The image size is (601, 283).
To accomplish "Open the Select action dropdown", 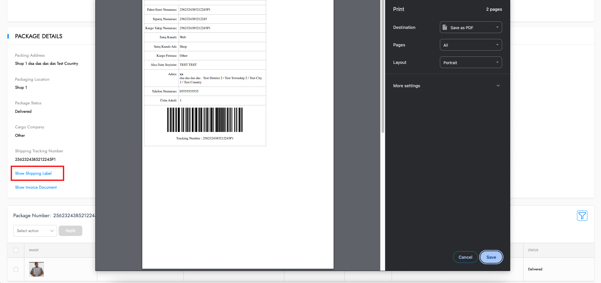I will coord(35,231).
